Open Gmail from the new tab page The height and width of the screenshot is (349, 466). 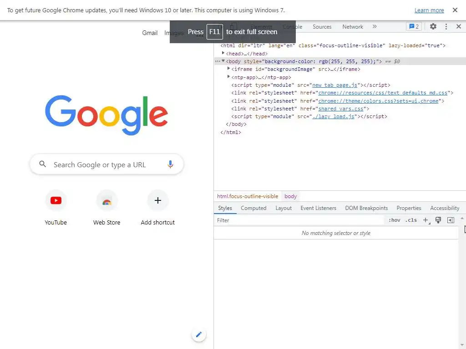[150, 33]
